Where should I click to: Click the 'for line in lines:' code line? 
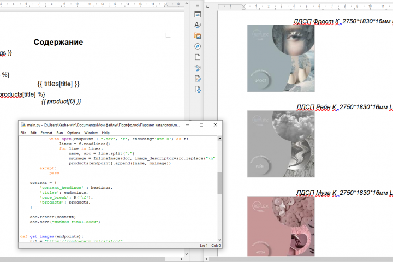(x=81, y=148)
